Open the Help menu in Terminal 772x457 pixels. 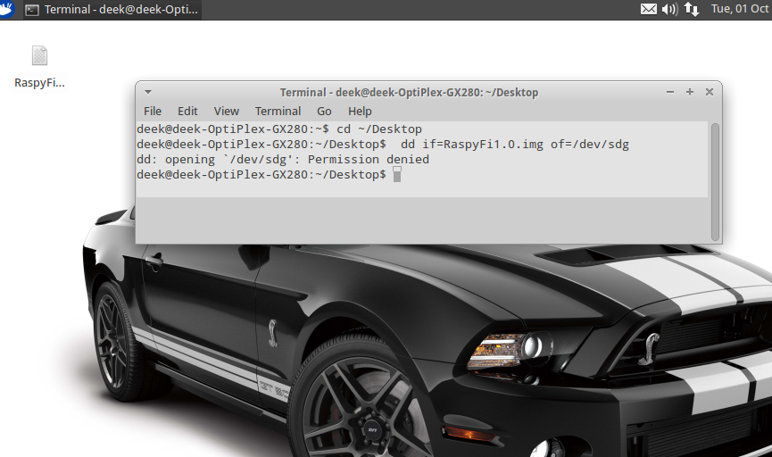(360, 112)
